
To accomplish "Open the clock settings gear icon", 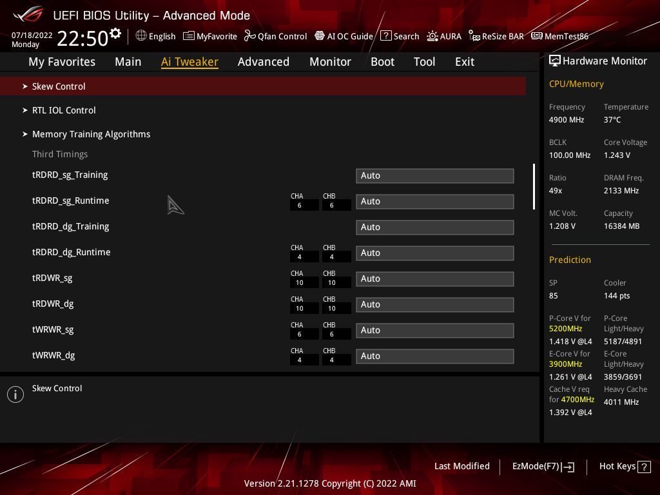I will tap(115, 34).
